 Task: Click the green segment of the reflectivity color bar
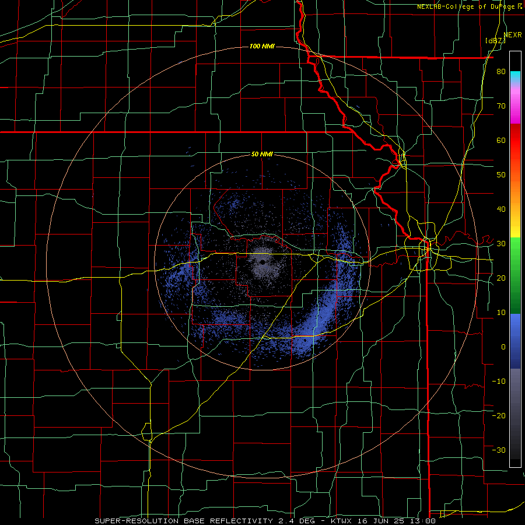coord(515,275)
